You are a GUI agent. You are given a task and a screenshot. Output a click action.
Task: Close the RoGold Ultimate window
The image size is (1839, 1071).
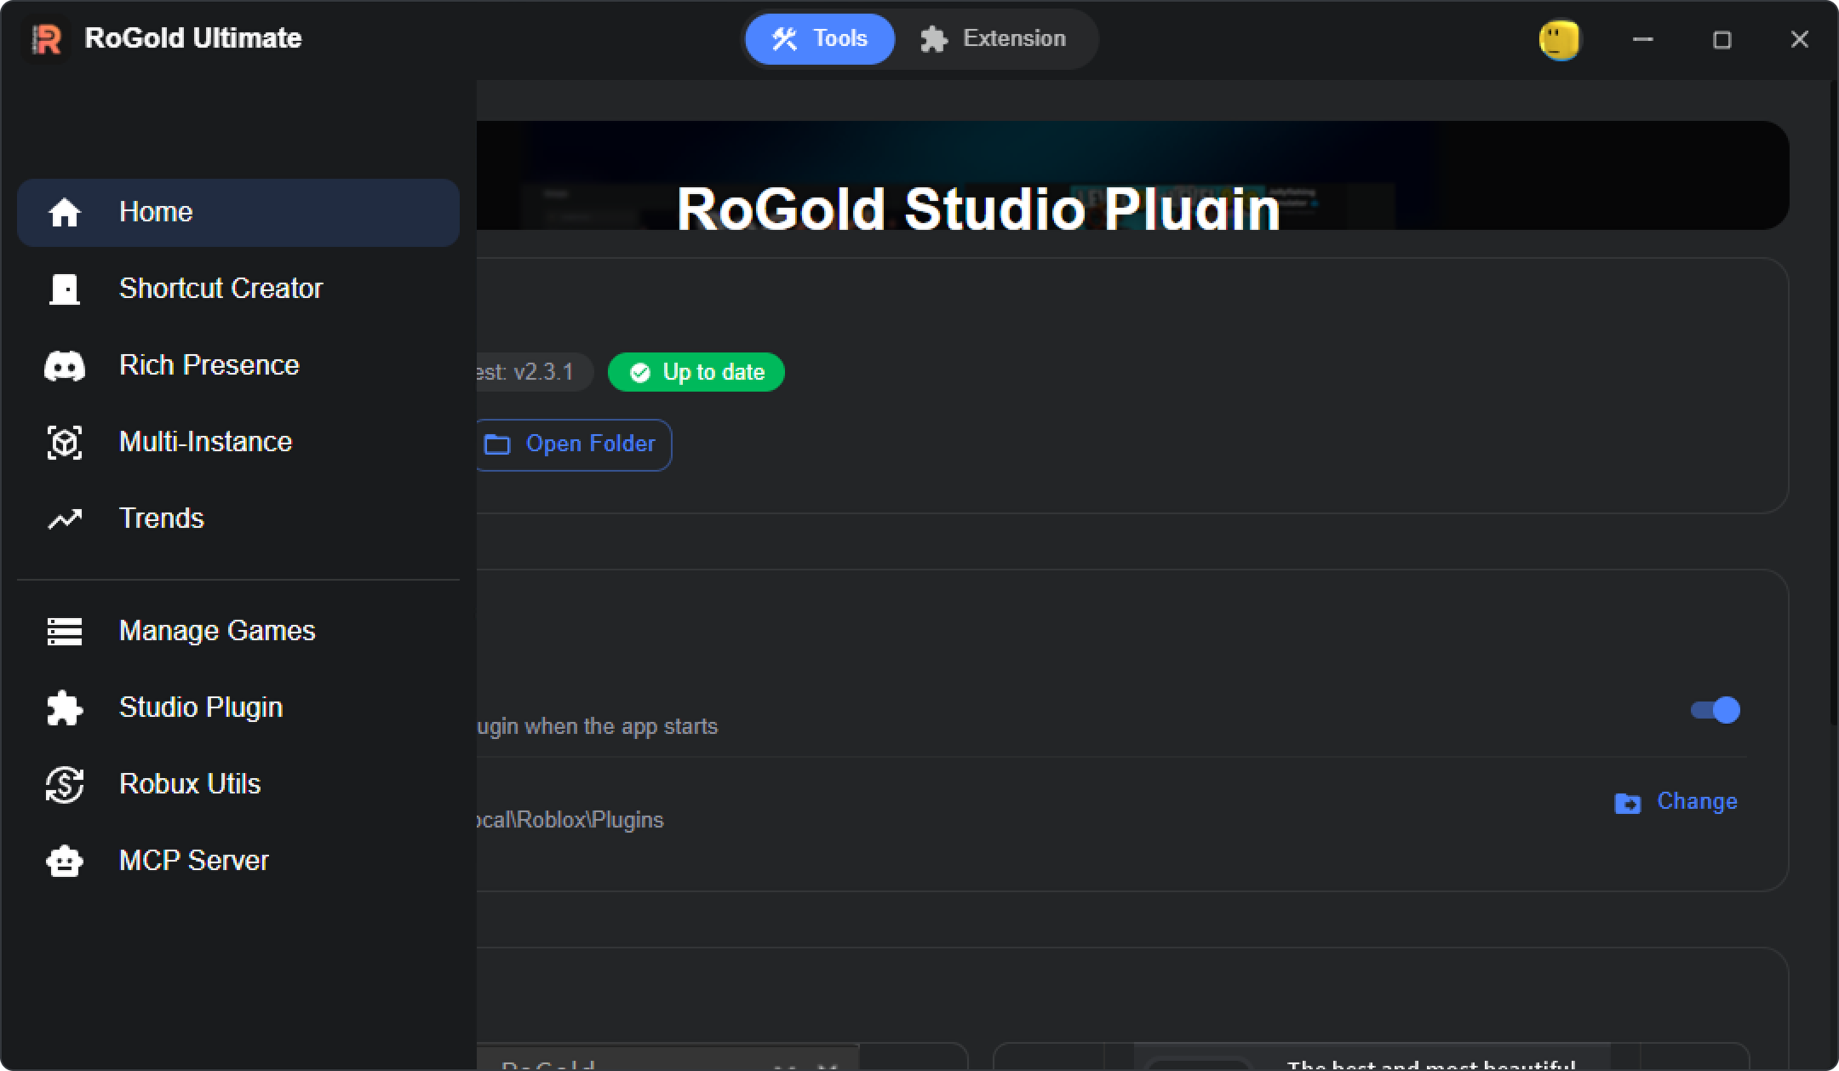coord(1800,39)
